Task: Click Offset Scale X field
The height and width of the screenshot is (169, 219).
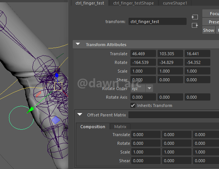Action: (146, 152)
